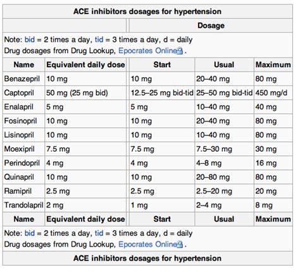Viewport: 300px width, 272px height.
Task: Click the top 'Usual' column header
Action: coord(224,65)
